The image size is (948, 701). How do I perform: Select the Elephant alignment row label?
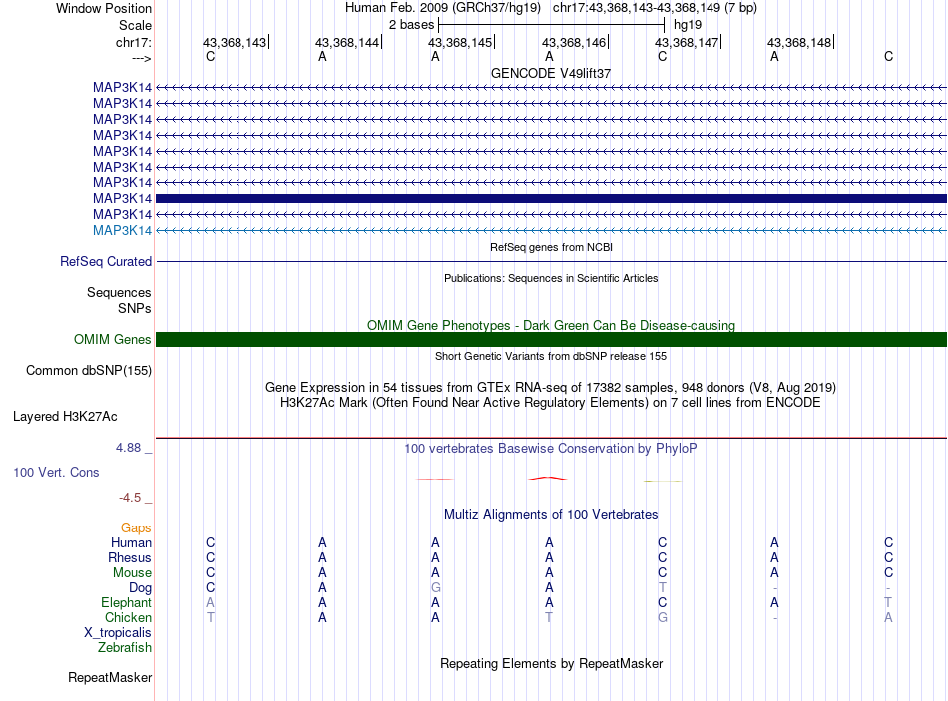click(x=127, y=602)
